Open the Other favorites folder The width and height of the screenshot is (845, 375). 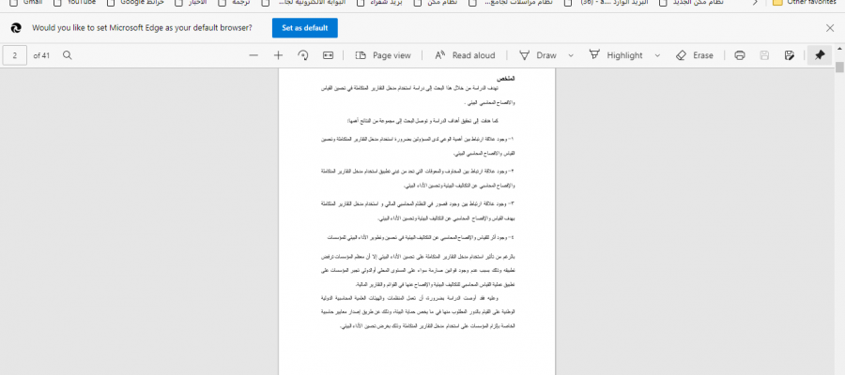coord(807,2)
